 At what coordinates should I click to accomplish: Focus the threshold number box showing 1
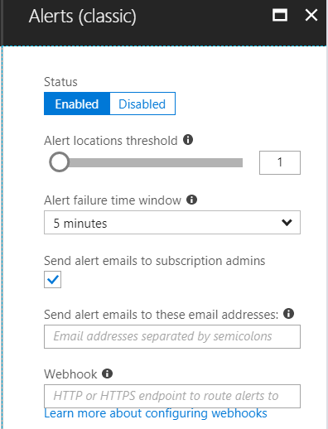tap(280, 162)
